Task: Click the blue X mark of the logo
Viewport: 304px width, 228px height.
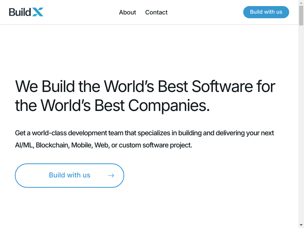Action: click(38, 12)
